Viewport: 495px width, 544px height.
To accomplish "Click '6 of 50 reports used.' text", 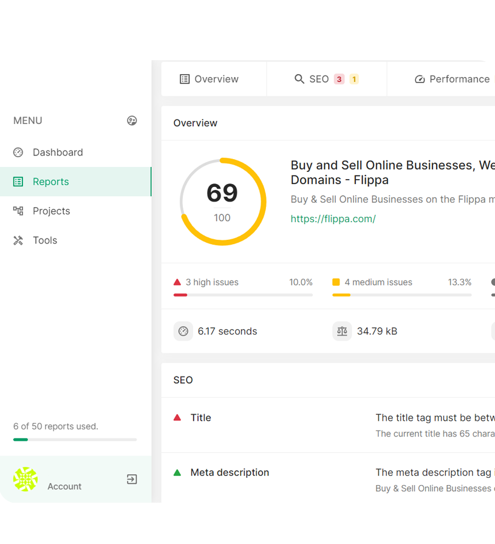I will tap(56, 426).
